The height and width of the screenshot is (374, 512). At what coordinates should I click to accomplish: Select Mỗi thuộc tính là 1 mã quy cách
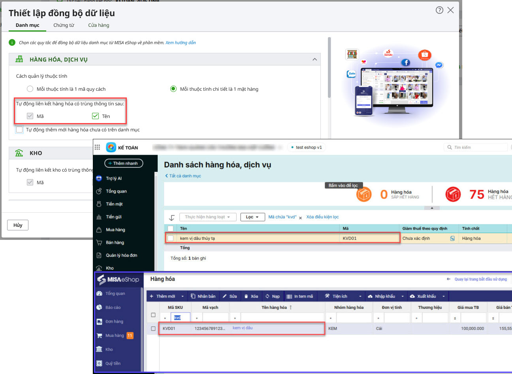point(30,89)
